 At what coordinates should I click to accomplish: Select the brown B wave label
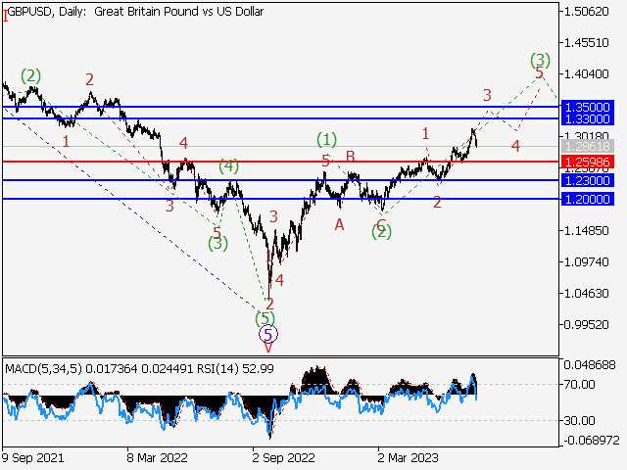point(351,157)
